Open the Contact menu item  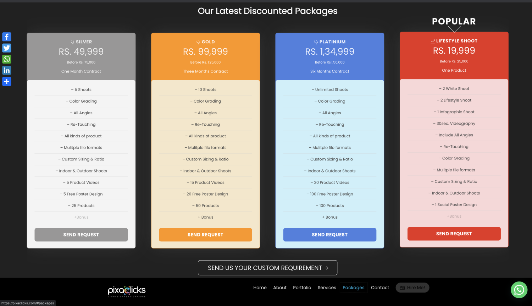click(380, 288)
